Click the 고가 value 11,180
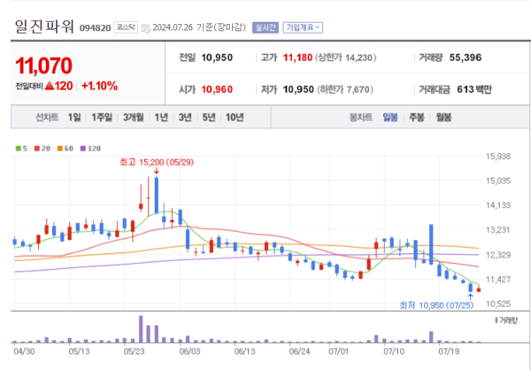The width and height of the screenshot is (531, 370). [x=297, y=58]
